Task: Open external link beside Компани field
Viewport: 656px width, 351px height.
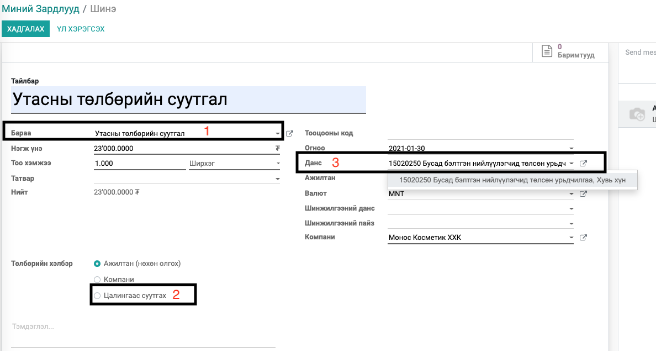Action: click(583, 238)
